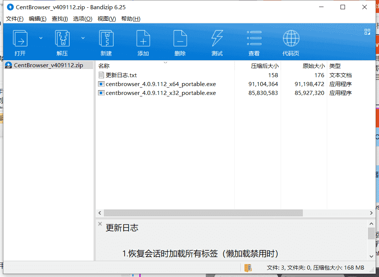Click the Bandizip logo in the title bar
This screenshot has width=379, height=277.
point(10,7)
